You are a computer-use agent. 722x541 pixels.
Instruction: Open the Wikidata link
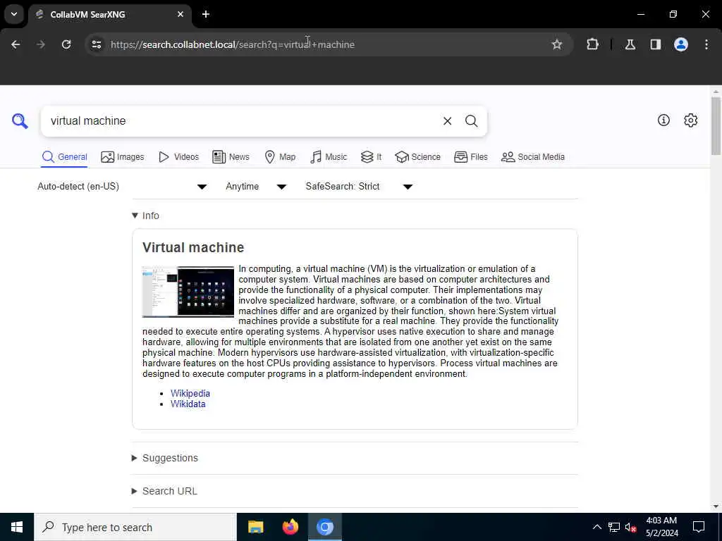click(188, 404)
